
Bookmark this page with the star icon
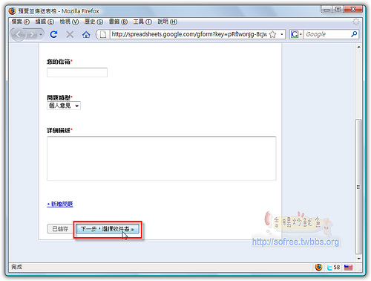(272, 34)
